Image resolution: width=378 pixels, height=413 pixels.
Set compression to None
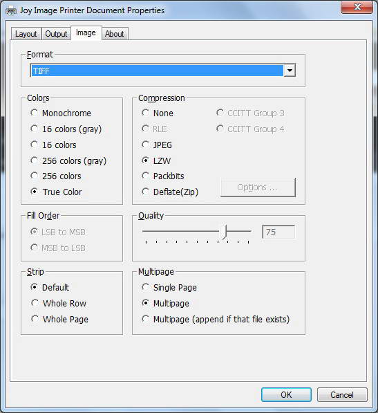158,113
